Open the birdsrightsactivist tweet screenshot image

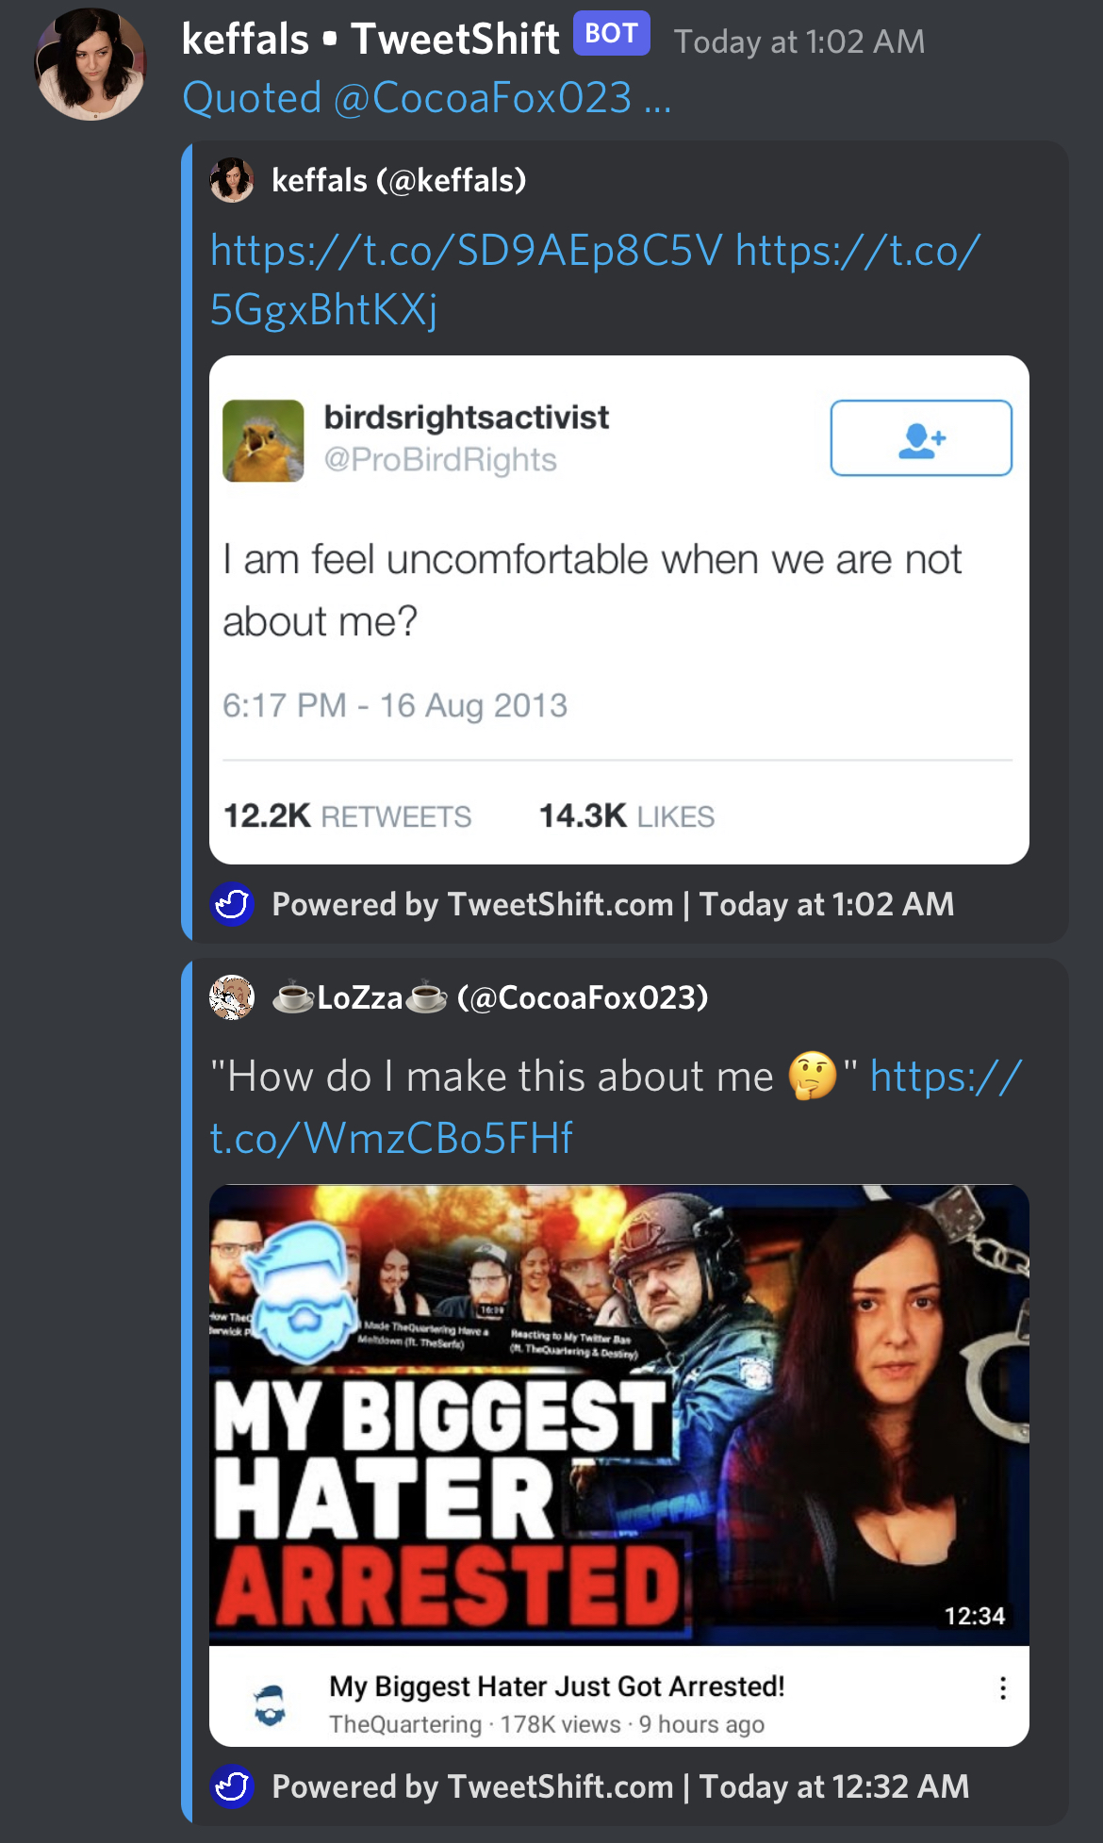tap(619, 610)
